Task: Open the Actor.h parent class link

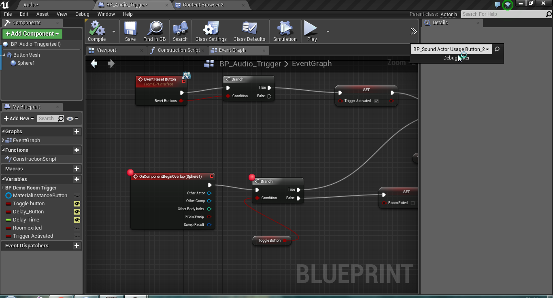Action: [x=449, y=14]
